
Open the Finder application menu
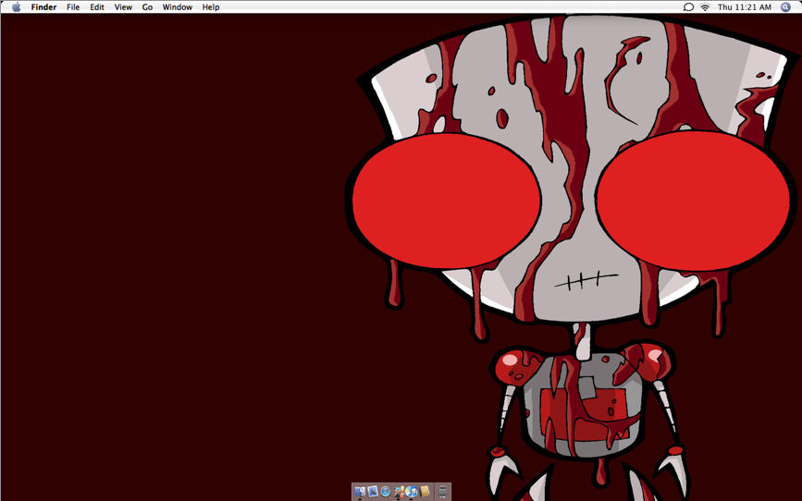click(43, 7)
